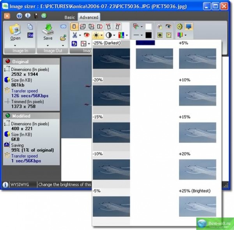Click the Open folder icon in Image In
Image resolution: width=234 pixels, height=230 pixels.
coord(15,29)
